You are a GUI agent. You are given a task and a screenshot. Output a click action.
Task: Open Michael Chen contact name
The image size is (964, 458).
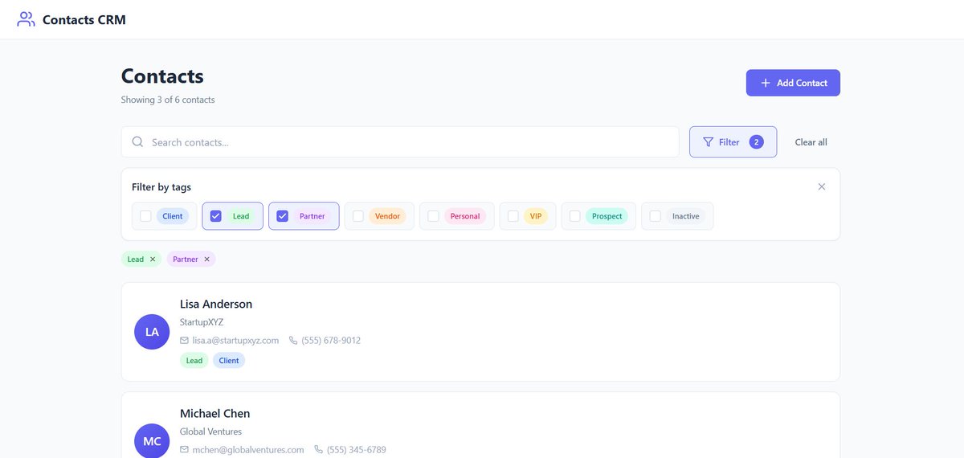tap(214, 413)
